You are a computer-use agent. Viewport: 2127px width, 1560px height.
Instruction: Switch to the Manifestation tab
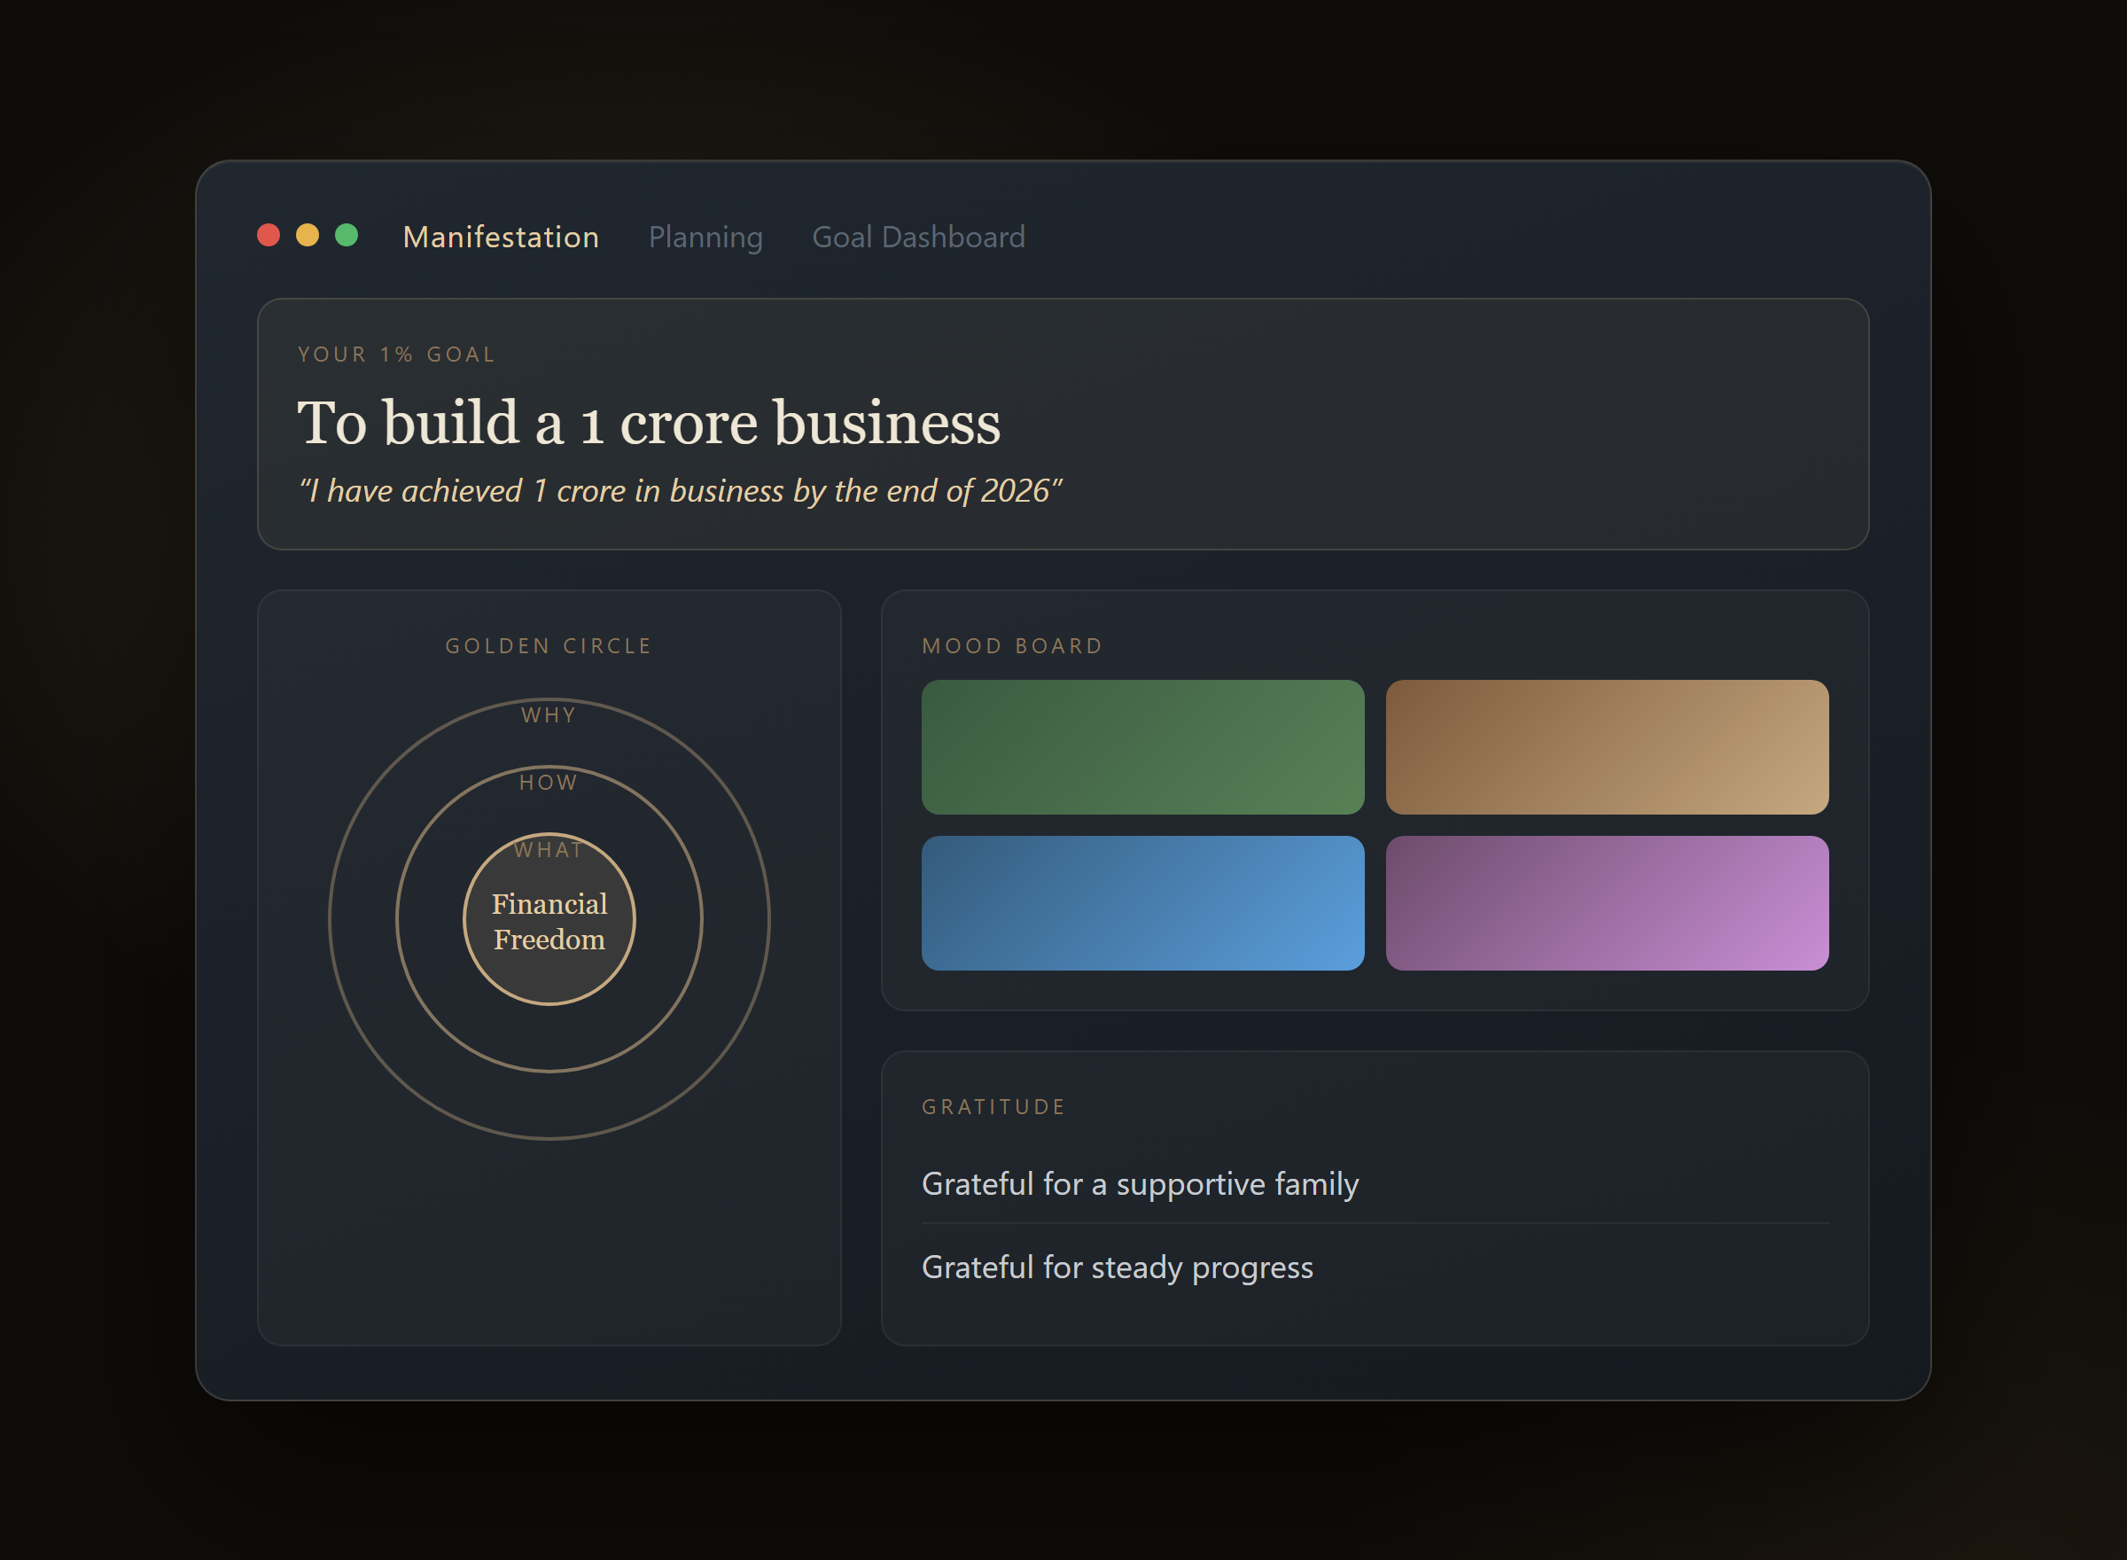[501, 236]
